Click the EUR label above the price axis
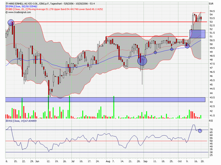221x165 pixels. [x=210, y=3]
